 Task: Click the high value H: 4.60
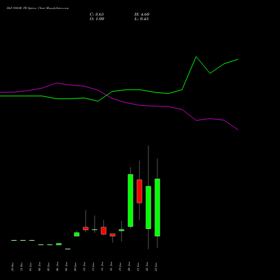pos(142,15)
